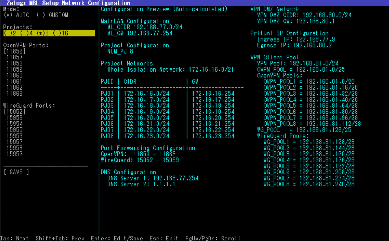Select WireGuard port 15958
This screenshot has width=389, height=241.
tap(15, 148)
